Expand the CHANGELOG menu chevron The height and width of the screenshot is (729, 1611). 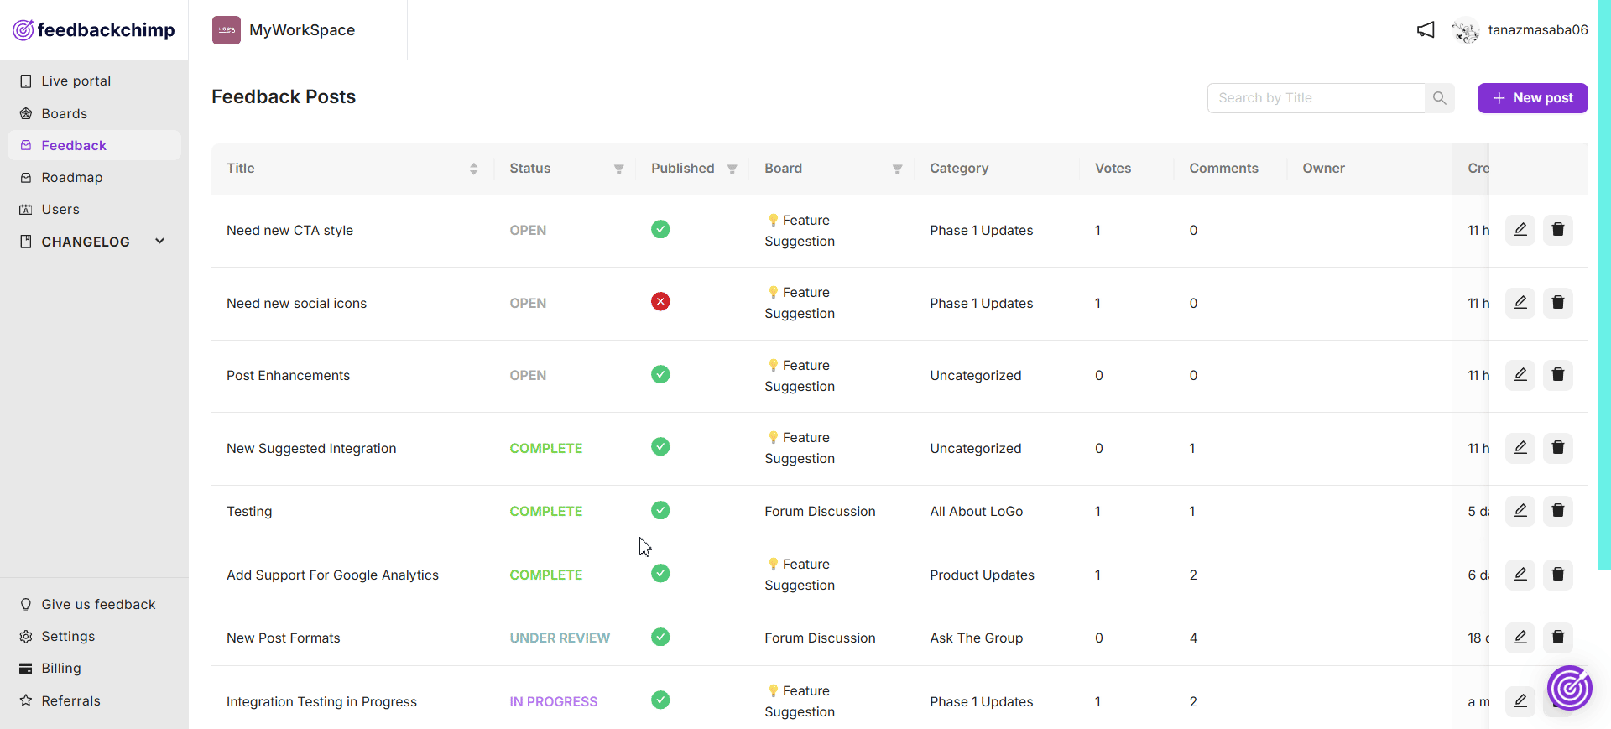[x=159, y=242]
